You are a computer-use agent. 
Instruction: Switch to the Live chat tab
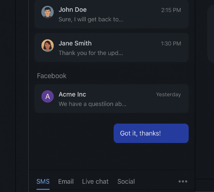point(95,181)
